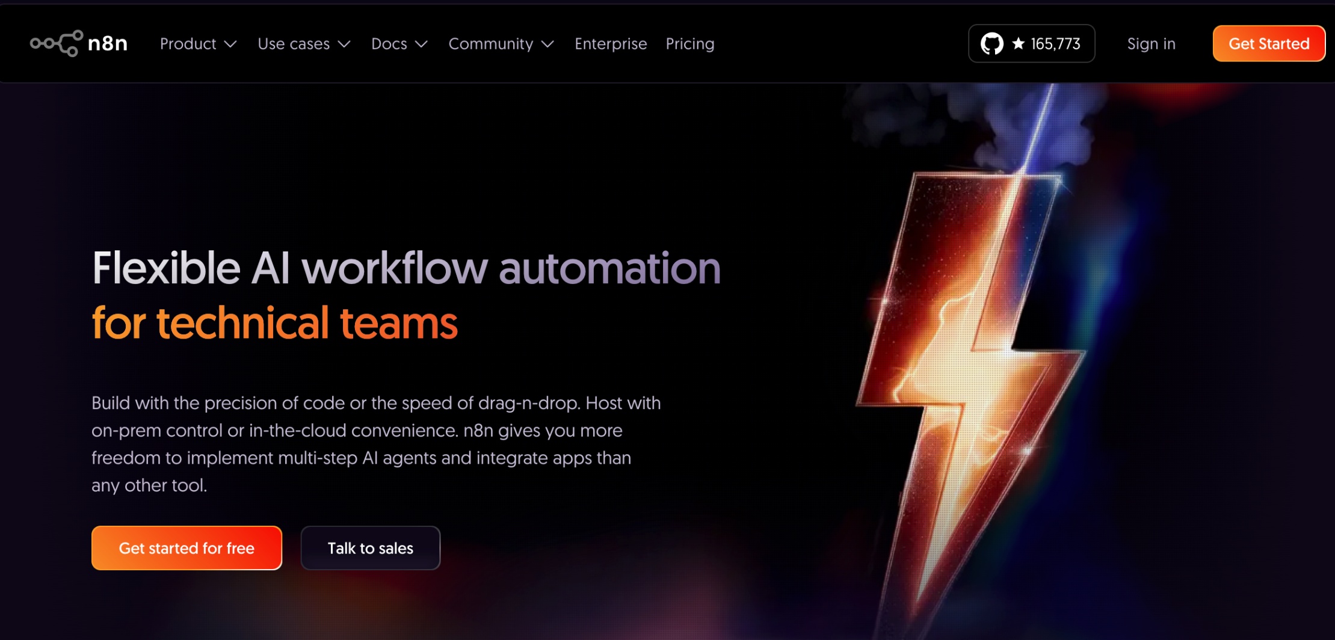
Task: Open the Docs dropdown menu
Action: (389, 43)
